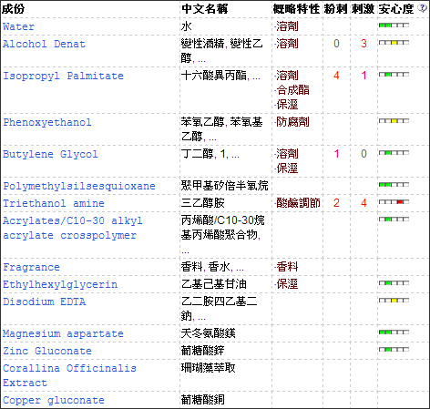430x409 pixels.
Task: Click the 溶劑 tag for Isopropyl Palmitate
Action: (287, 76)
